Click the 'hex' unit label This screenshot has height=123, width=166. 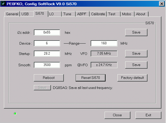coord(68,32)
